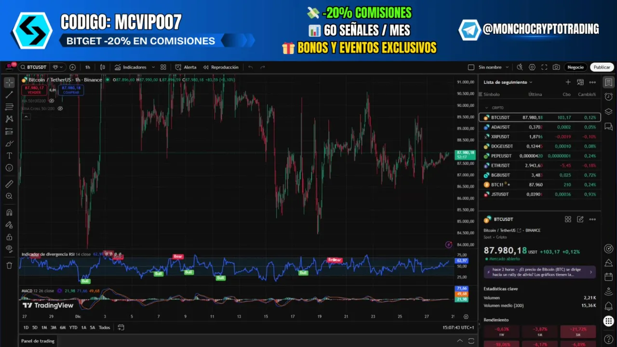Toggle visibility of MA 50100200 indicator
Image resolution: width=617 pixels, height=347 pixels.
[52, 101]
